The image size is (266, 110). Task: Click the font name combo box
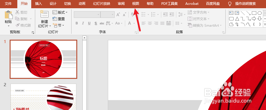click(87, 14)
